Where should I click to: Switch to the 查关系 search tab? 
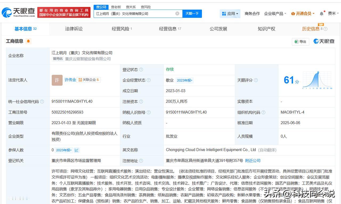click(x=131, y=7)
